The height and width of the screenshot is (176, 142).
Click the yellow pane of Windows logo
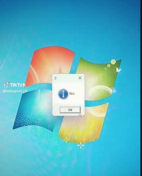pos(84,122)
